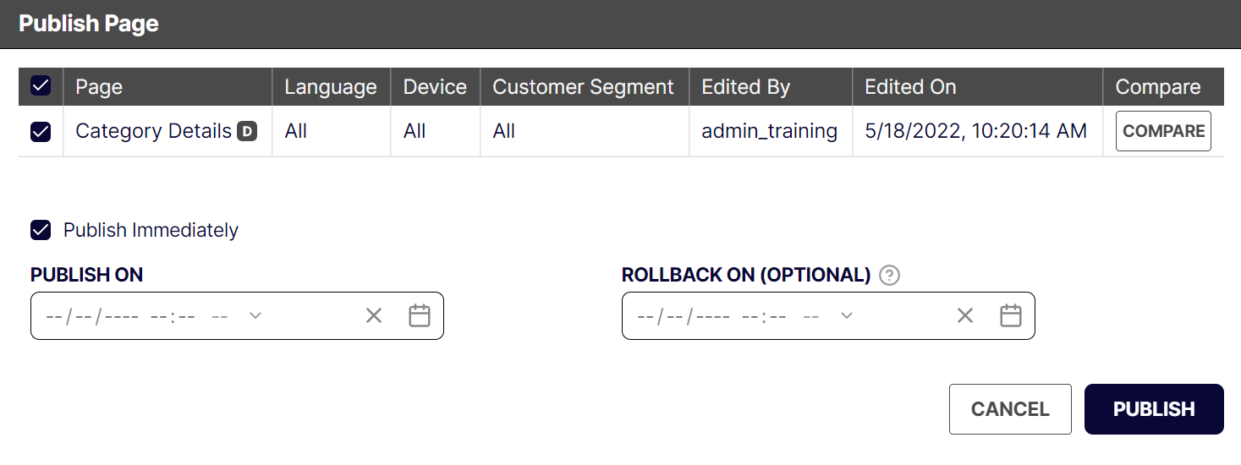Click the Publish button
1241x465 pixels.
click(x=1154, y=409)
